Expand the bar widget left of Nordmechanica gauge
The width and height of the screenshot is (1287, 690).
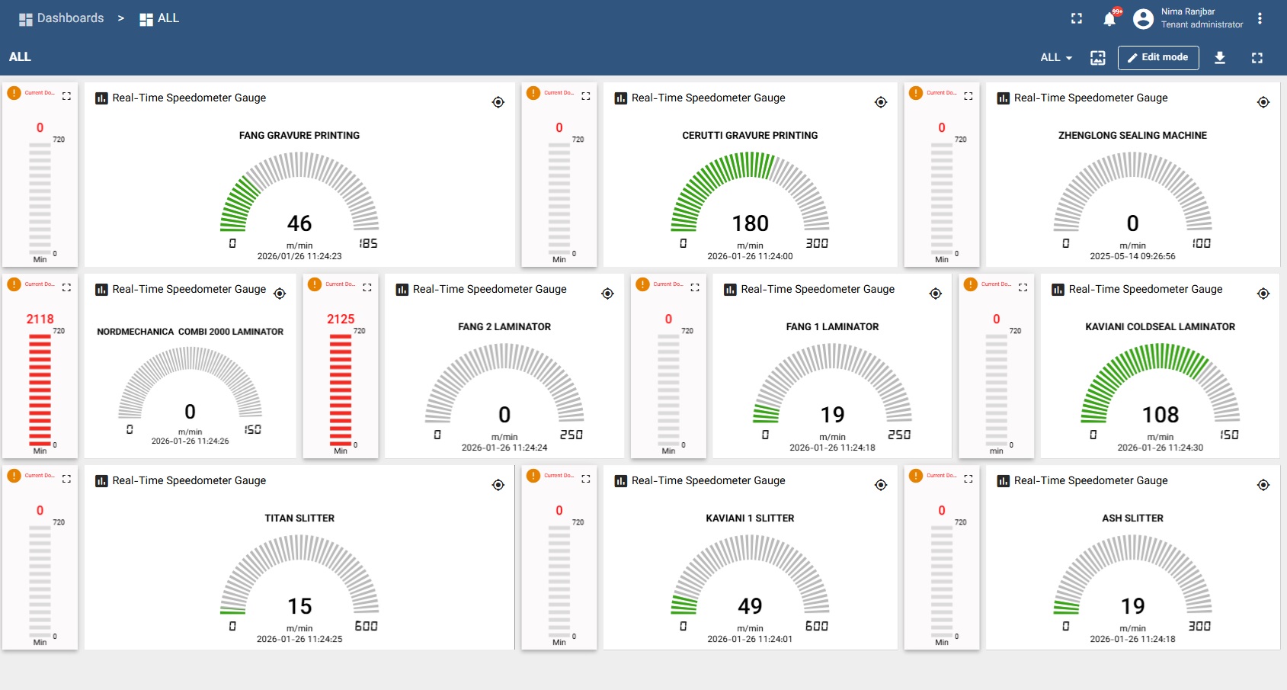click(66, 287)
